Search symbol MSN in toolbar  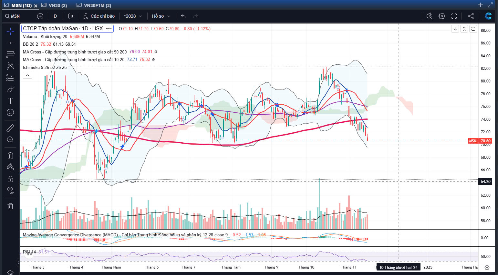[13, 16]
